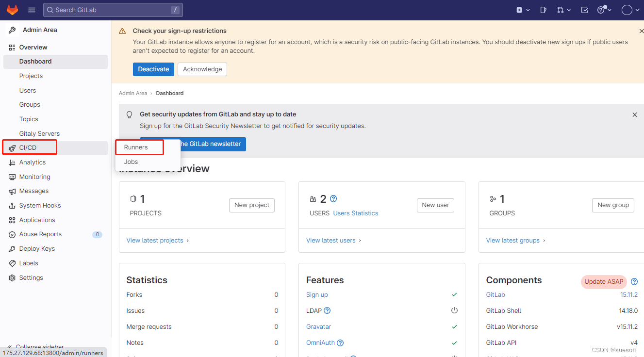This screenshot has width=644, height=357.
Task: Dismiss the sign-up restrictions warning banner
Action: coord(641,31)
